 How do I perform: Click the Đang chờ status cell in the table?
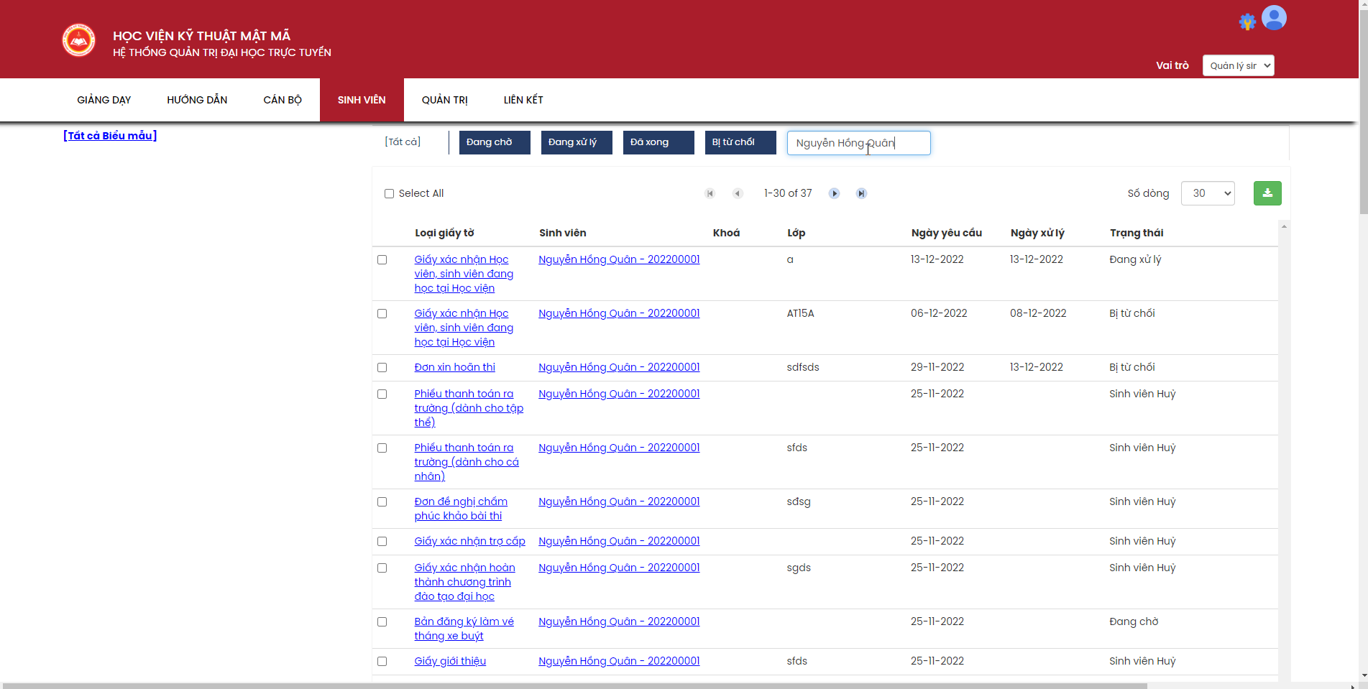(1134, 621)
